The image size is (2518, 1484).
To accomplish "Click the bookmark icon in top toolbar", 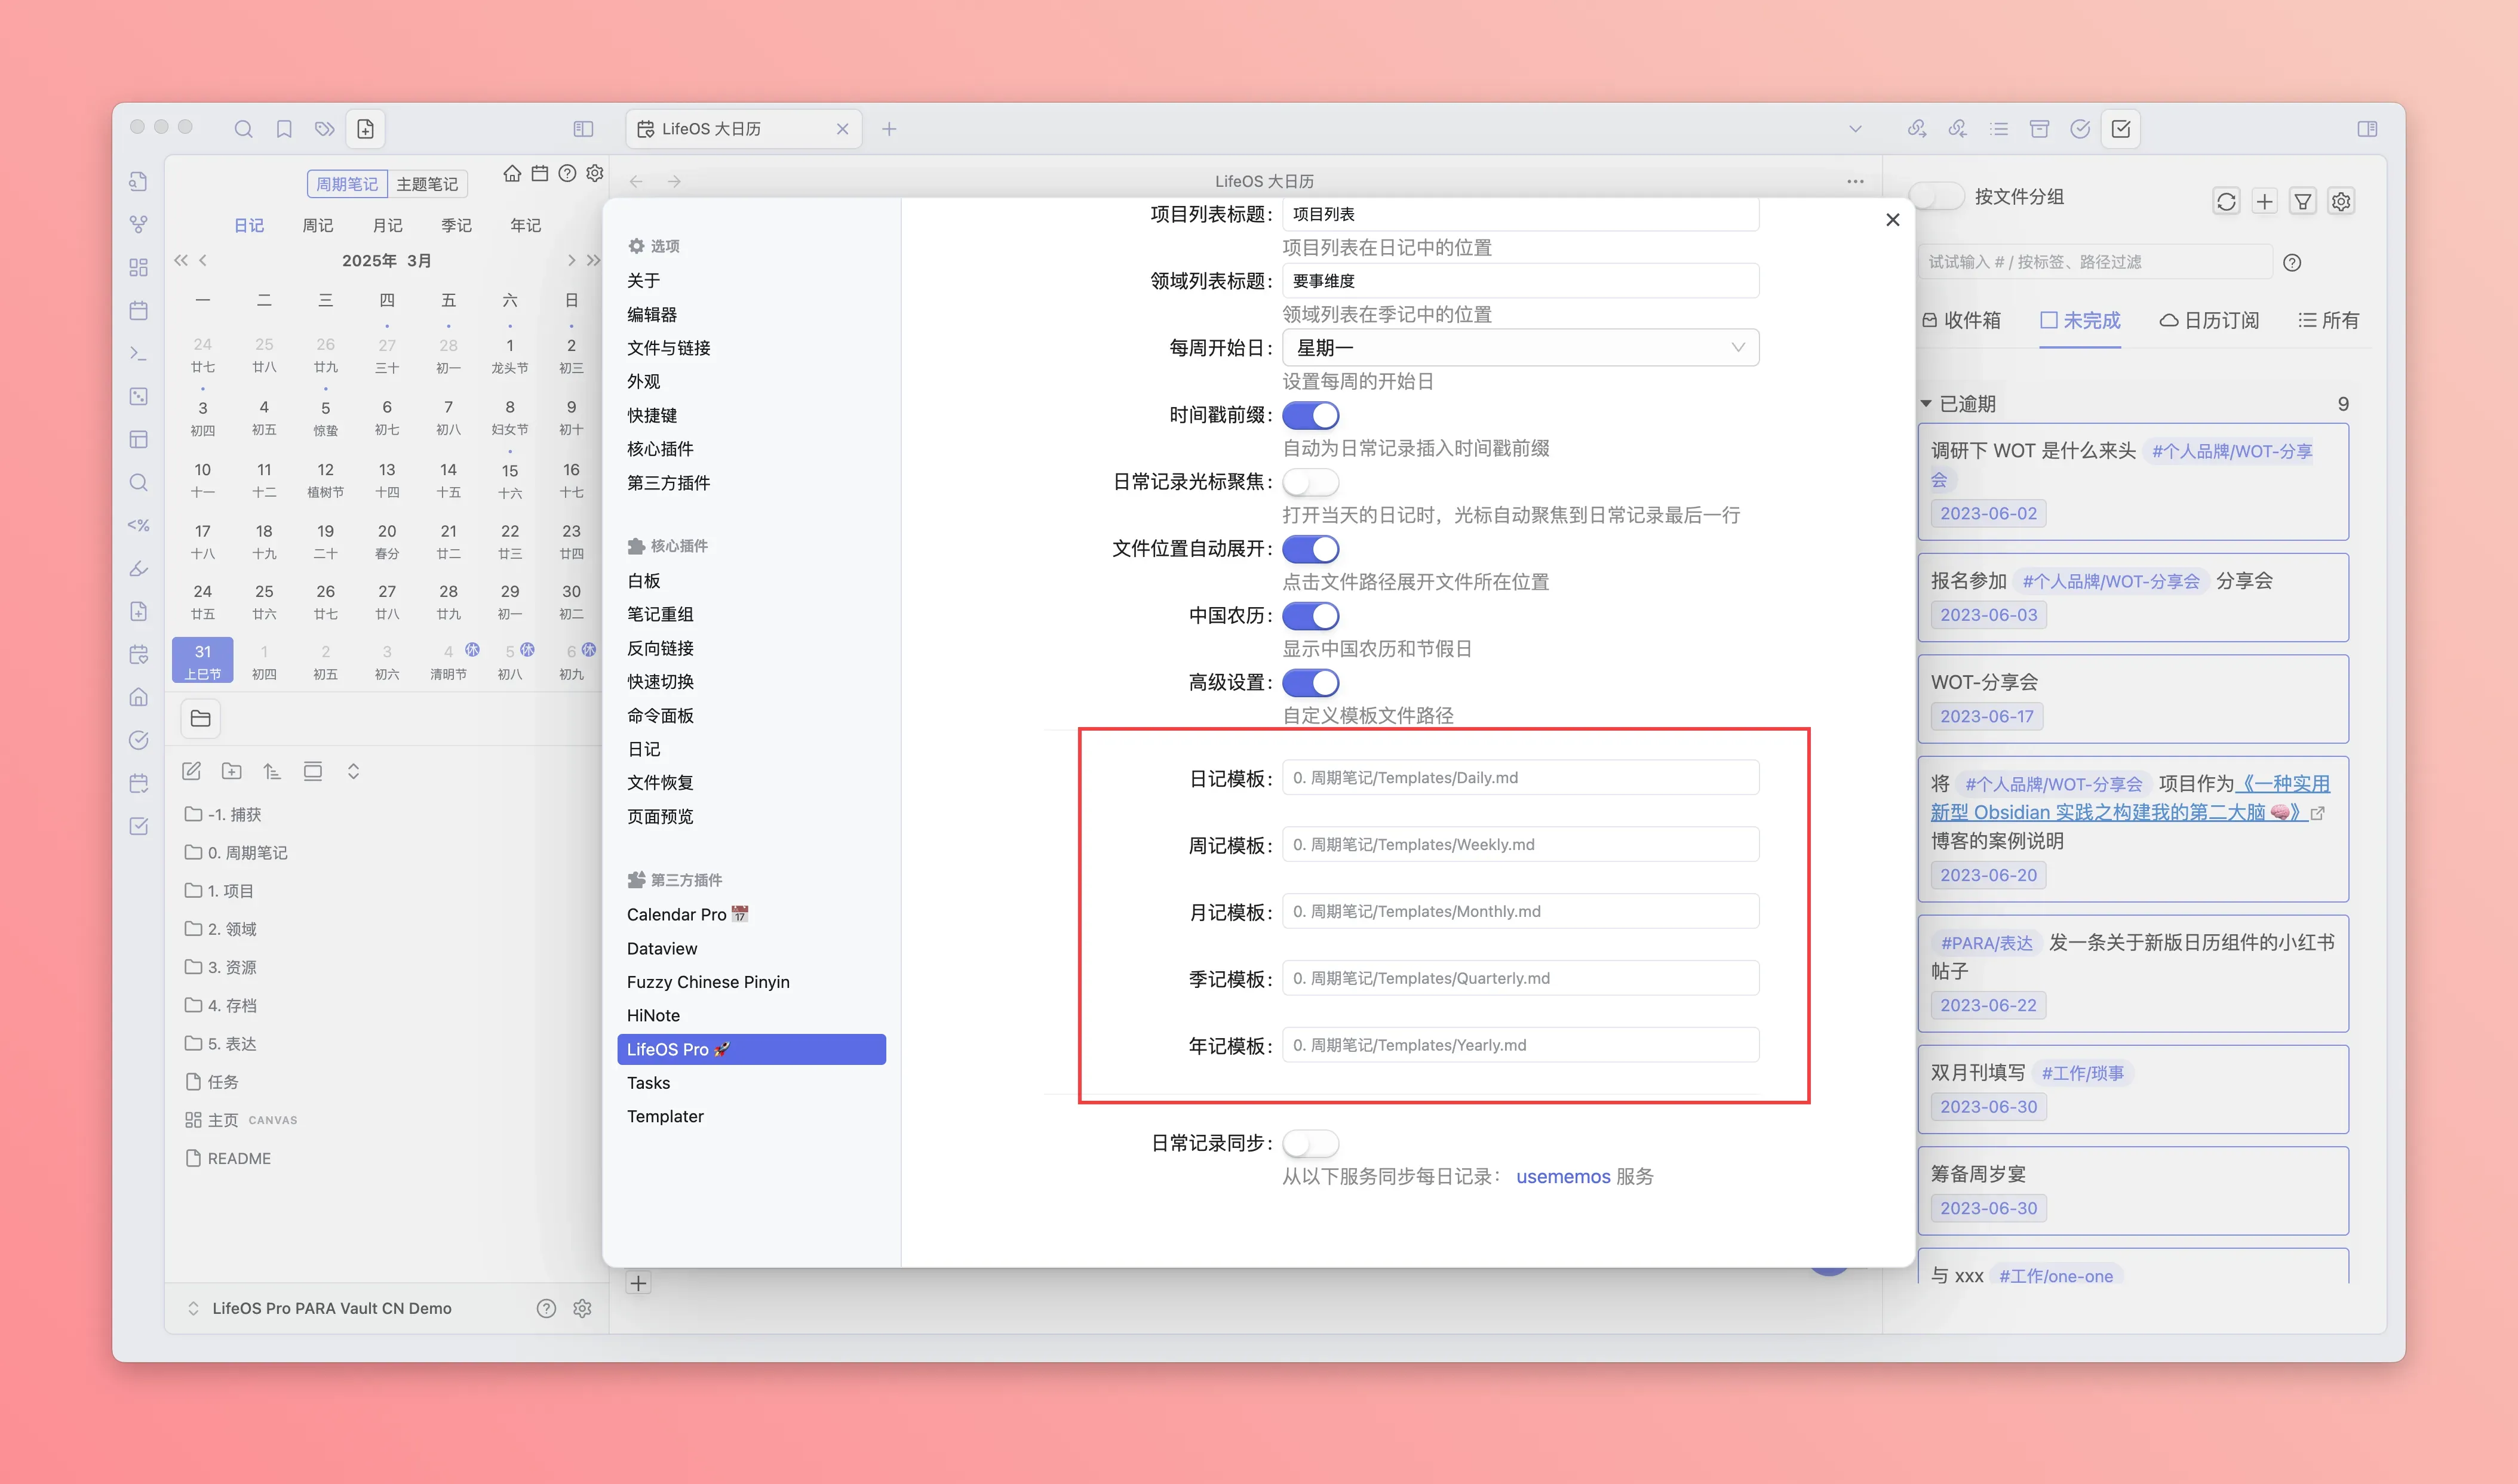I will click(284, 129).
